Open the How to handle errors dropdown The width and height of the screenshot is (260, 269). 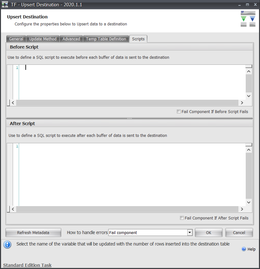point(190,232)
